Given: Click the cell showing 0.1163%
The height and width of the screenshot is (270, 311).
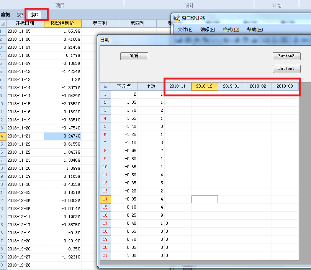Looking at the screenshot, I should tap(63, 177).
